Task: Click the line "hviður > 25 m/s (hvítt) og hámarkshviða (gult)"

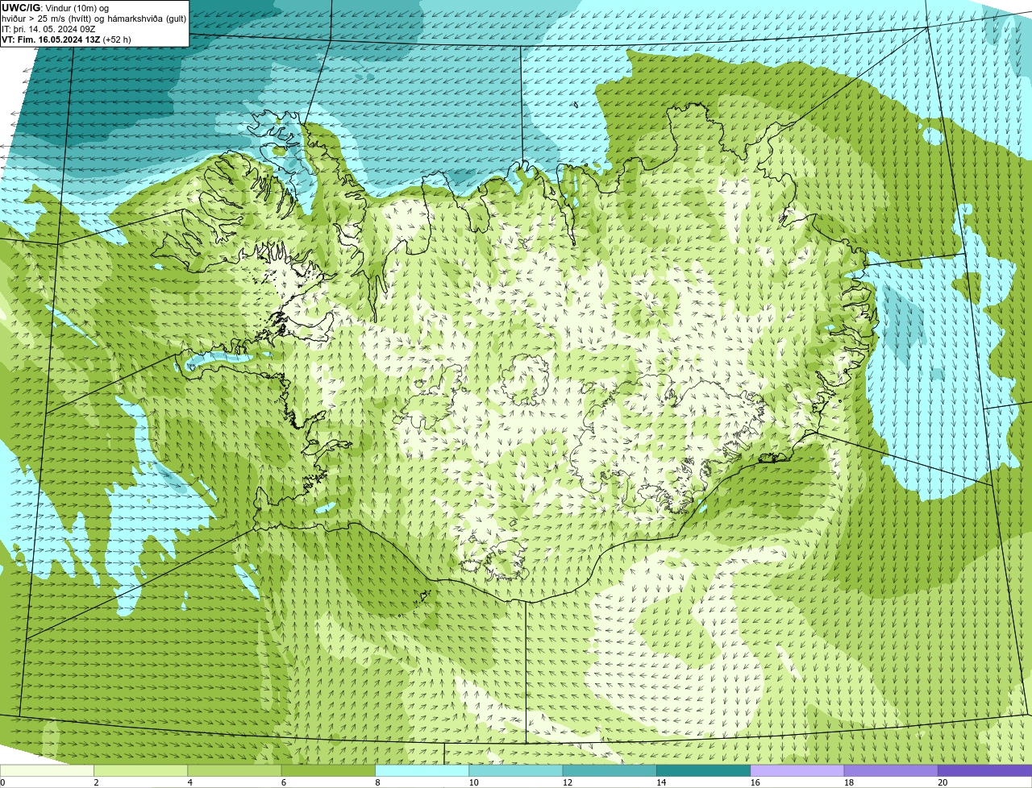Action: click(94, 19)
